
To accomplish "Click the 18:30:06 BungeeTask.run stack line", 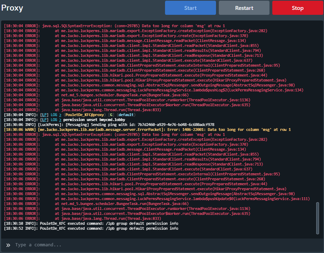I will pos(96,204).
